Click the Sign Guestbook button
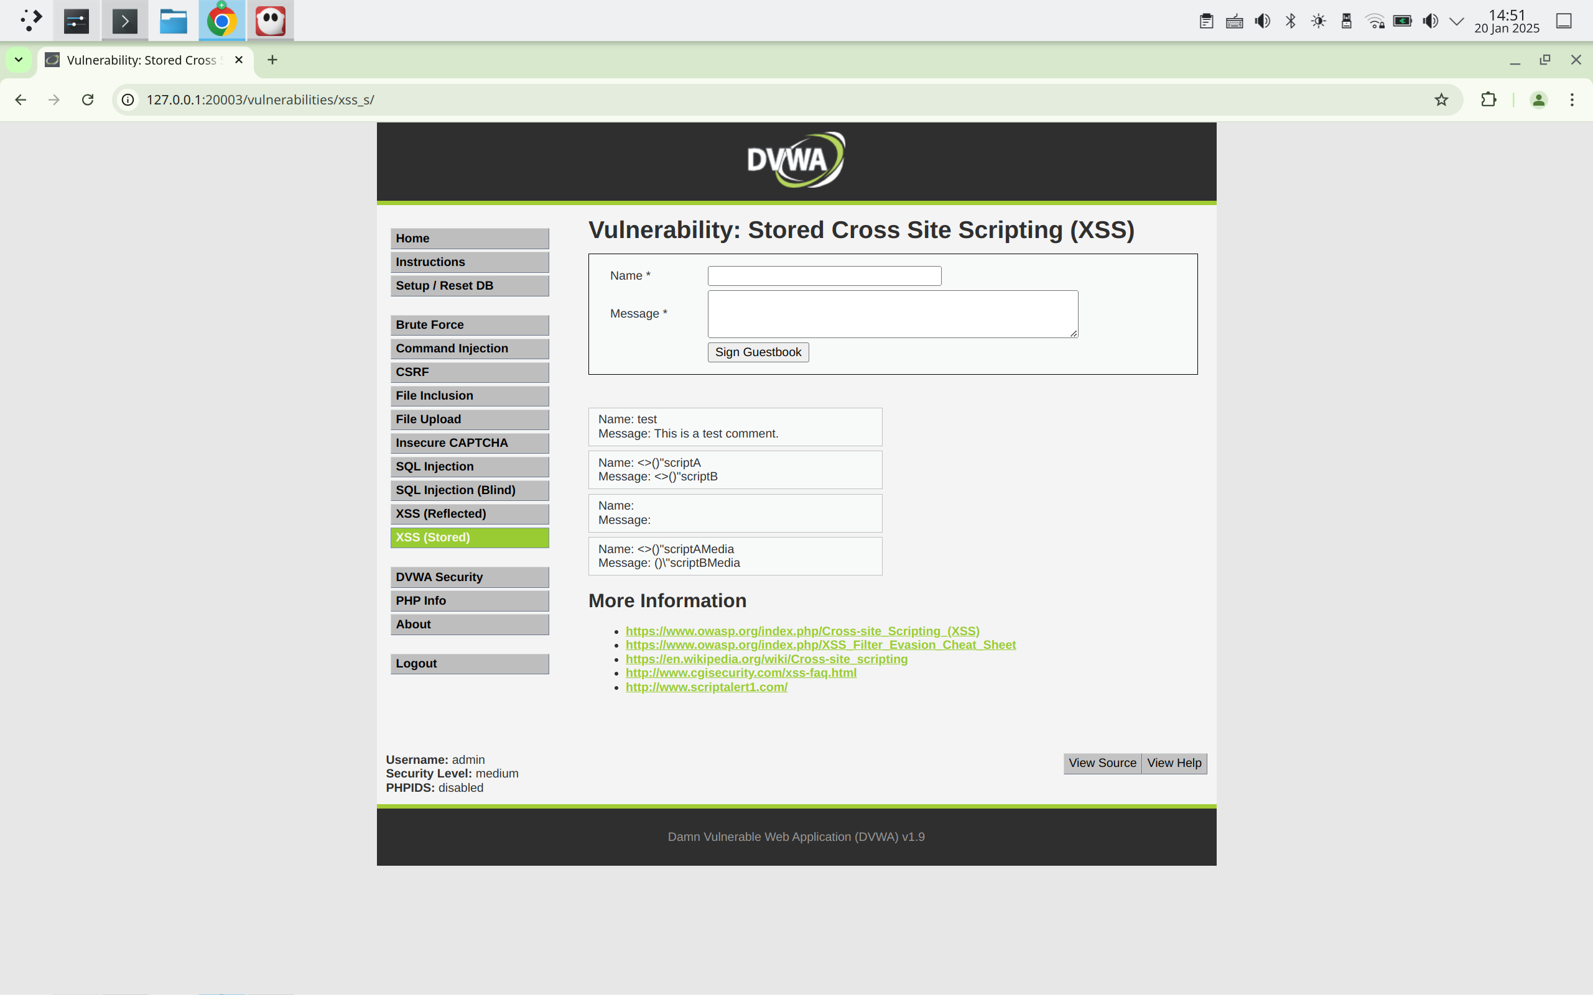This screenshot has height=995, width=1593. tap(758, 352)
